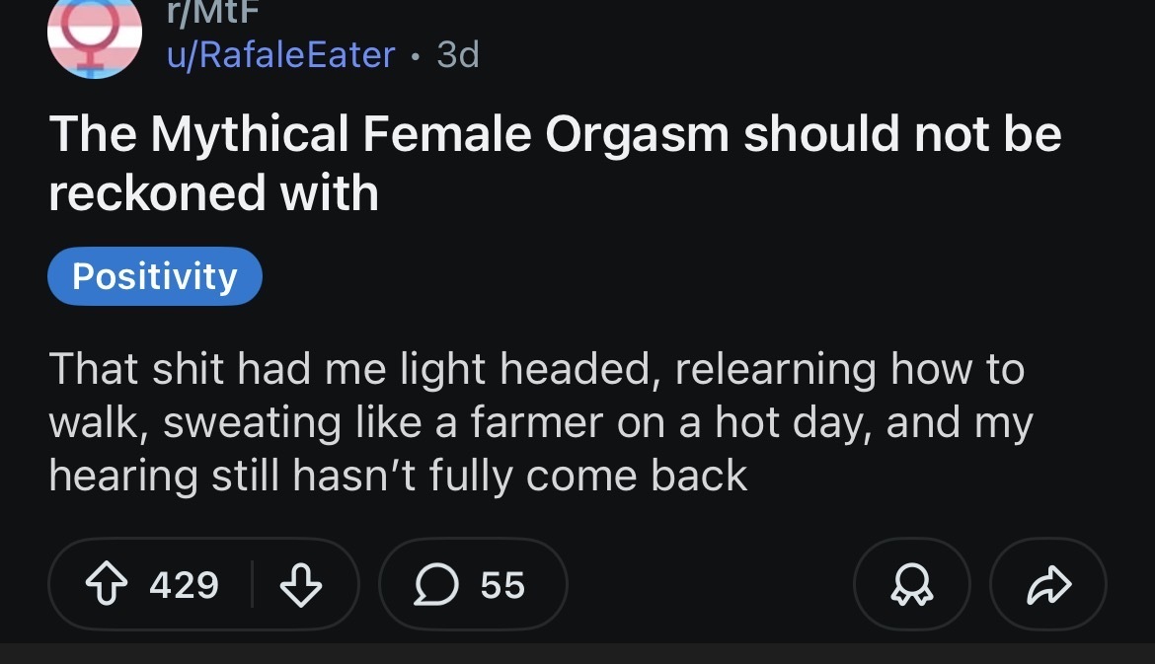Click the downvote arrow icon
This screenshot has width=1155, height=664.
pyautogui.click(x=302, y=585)
